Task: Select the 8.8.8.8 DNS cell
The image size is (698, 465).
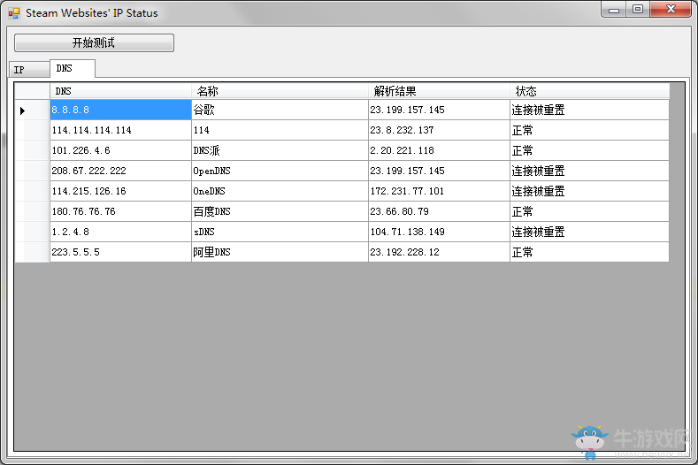Action: point(120,110)
